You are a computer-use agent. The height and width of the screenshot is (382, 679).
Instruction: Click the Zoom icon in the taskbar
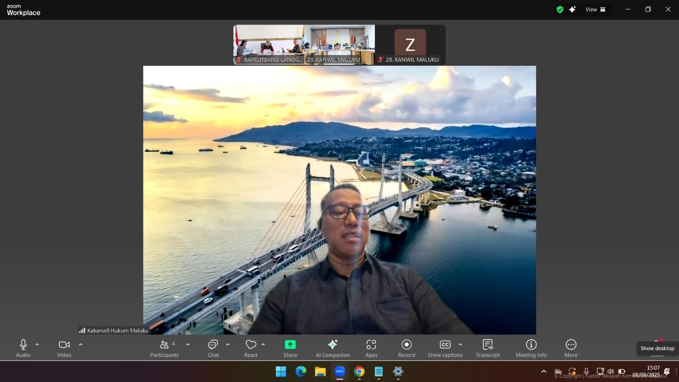point(340,372)
